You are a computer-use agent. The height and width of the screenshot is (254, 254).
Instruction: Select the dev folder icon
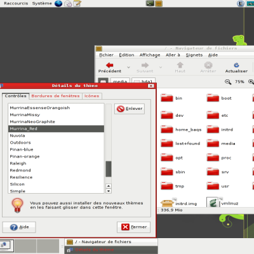pyautogui.click(x=167, y=115)
